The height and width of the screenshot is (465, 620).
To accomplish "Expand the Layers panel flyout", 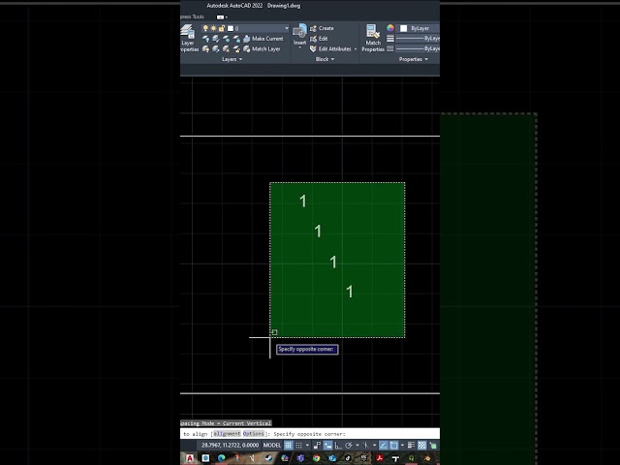I will tap(232, 59).
